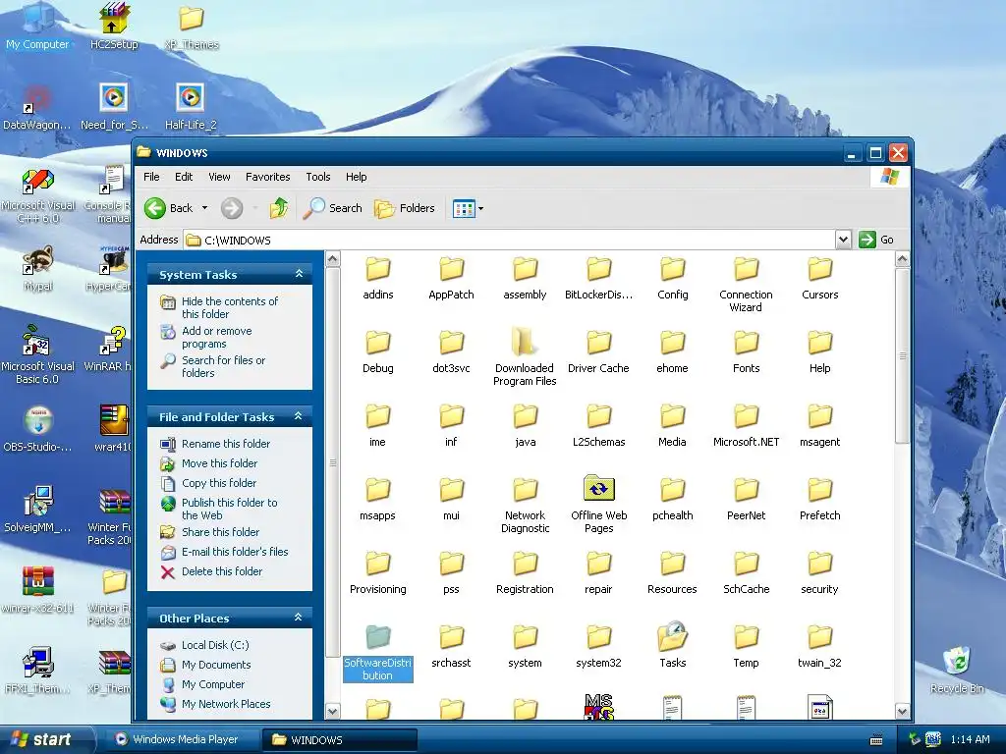Select the Microsoft.NET folder
Screen dimensions: 1006x754
coord(747,425)
